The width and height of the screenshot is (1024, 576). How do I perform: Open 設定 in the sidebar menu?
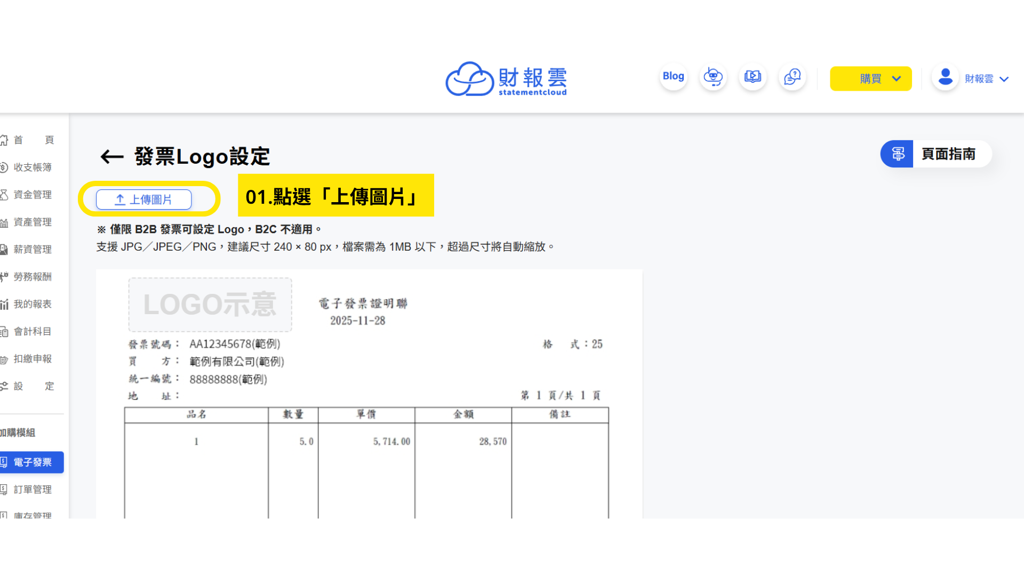33,386
